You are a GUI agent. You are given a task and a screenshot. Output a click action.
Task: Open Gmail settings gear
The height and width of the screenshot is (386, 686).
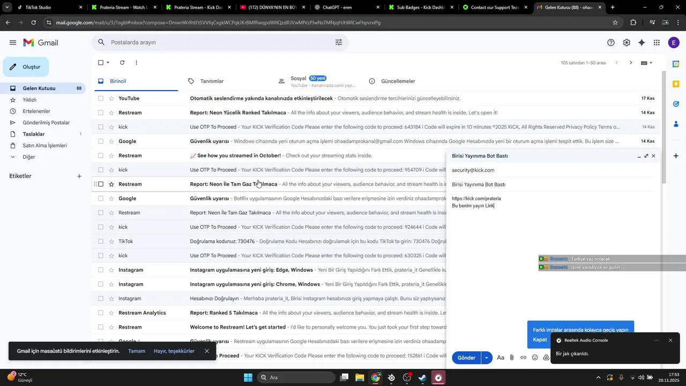coord(627,42)
